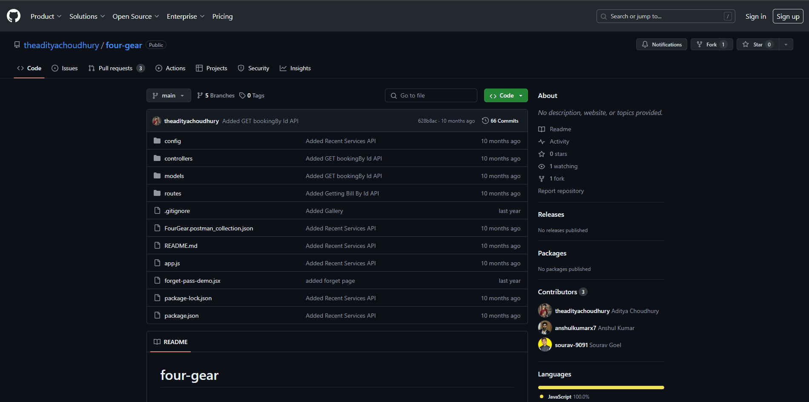The image size is (809, 402).
Task: Click the Star icon
Action: (746, 44)
